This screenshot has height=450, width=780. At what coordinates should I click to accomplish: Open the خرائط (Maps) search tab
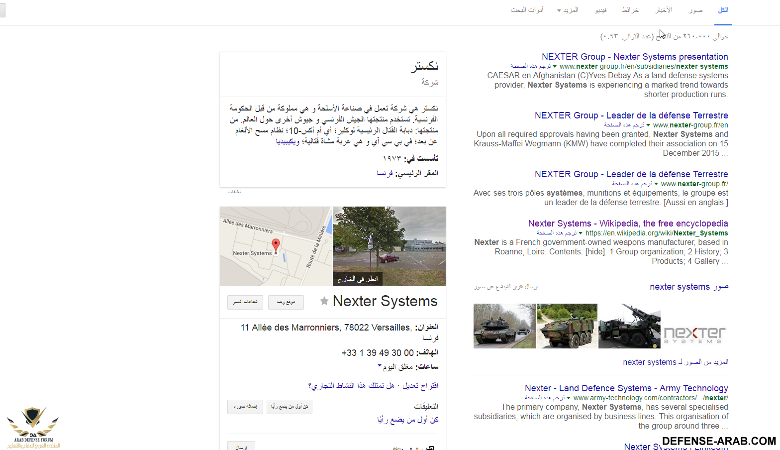[630, 10]
